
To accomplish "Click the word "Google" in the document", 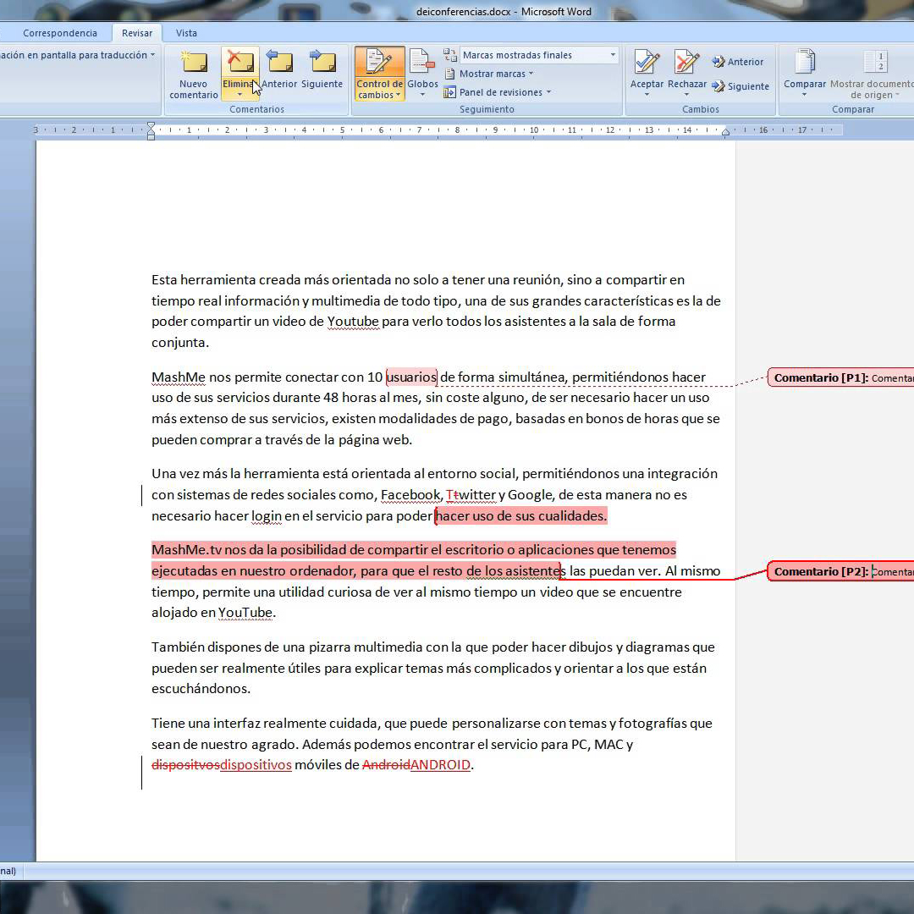I will coord(530,495).
